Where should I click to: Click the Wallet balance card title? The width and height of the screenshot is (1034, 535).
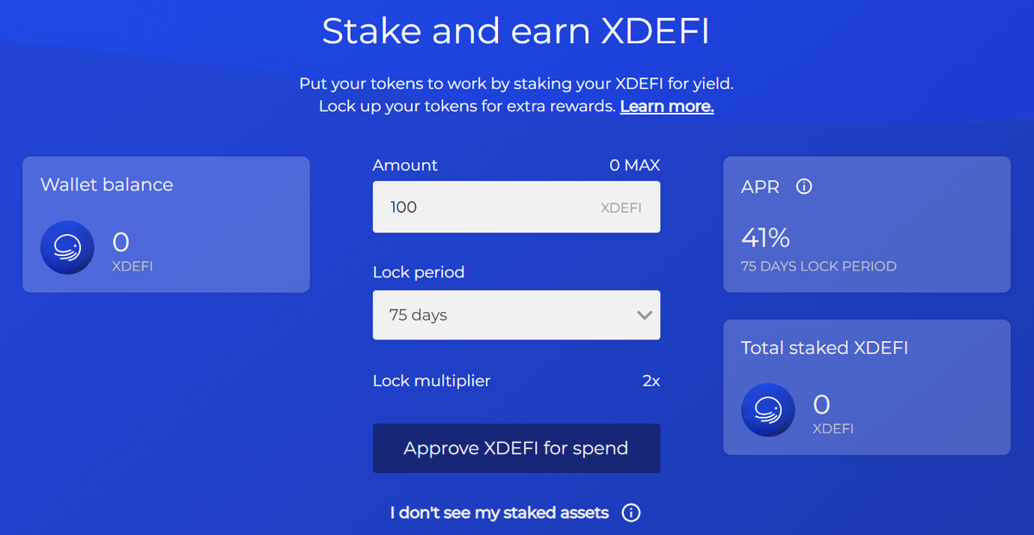(107, 184)
